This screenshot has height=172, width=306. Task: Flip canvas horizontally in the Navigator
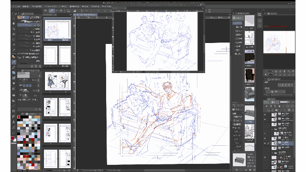click(289, 75)
